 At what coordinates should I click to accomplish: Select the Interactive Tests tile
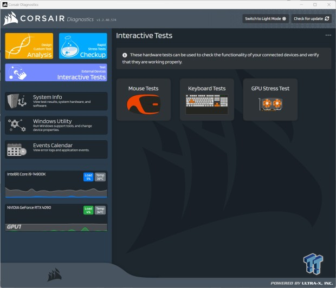(x=56, y=73)
